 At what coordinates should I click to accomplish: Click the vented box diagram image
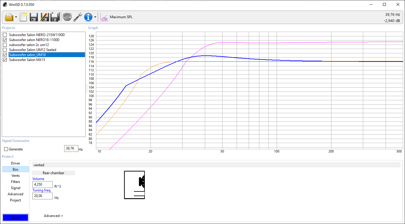[x=135, y=185]
